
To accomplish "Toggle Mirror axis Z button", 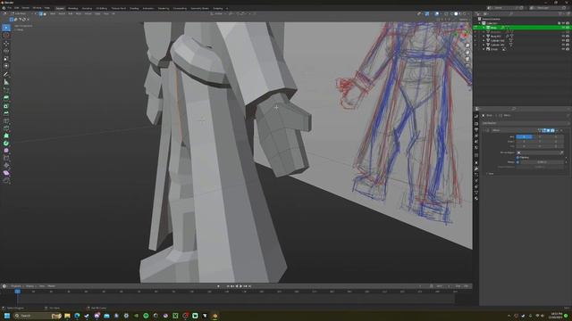I will (x=556, y=136).
